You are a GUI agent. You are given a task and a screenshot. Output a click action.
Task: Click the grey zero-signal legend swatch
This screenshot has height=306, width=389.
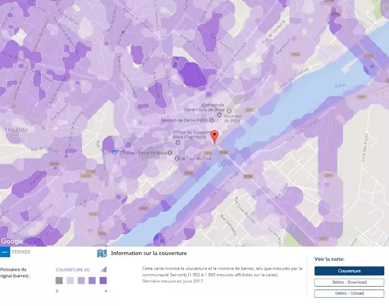click(59, 281)
